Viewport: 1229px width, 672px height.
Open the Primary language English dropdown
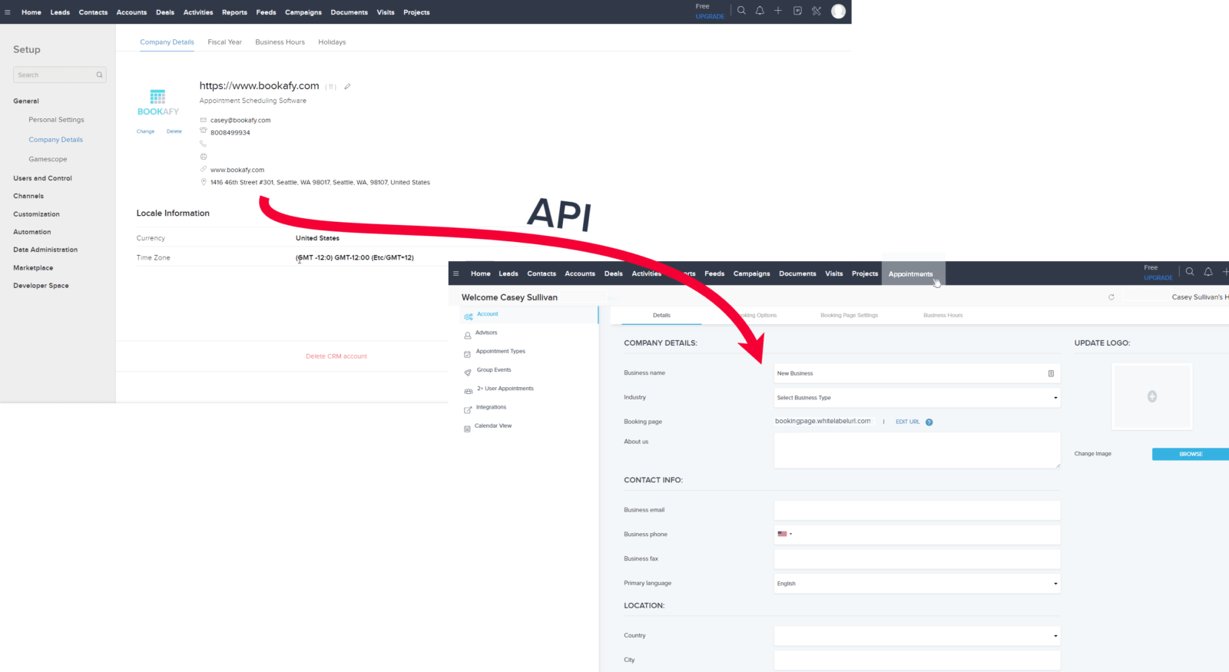pos(917,584)
